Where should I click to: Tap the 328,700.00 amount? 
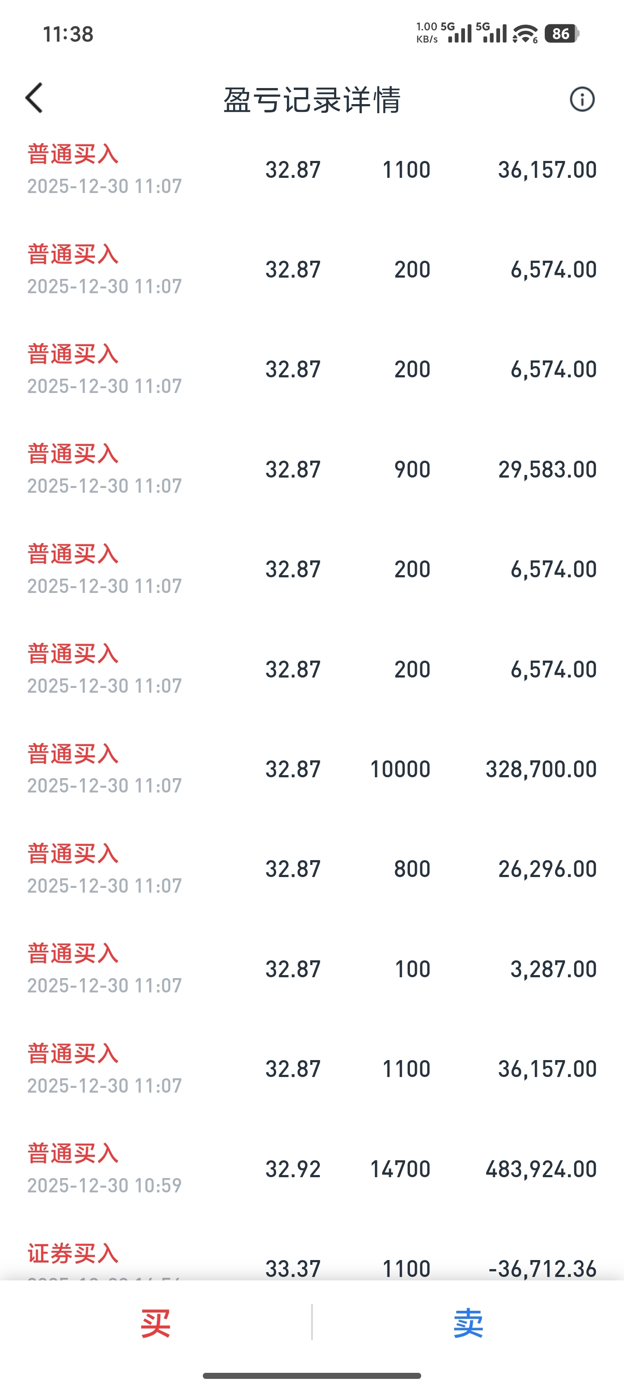[x=540, y=769]
